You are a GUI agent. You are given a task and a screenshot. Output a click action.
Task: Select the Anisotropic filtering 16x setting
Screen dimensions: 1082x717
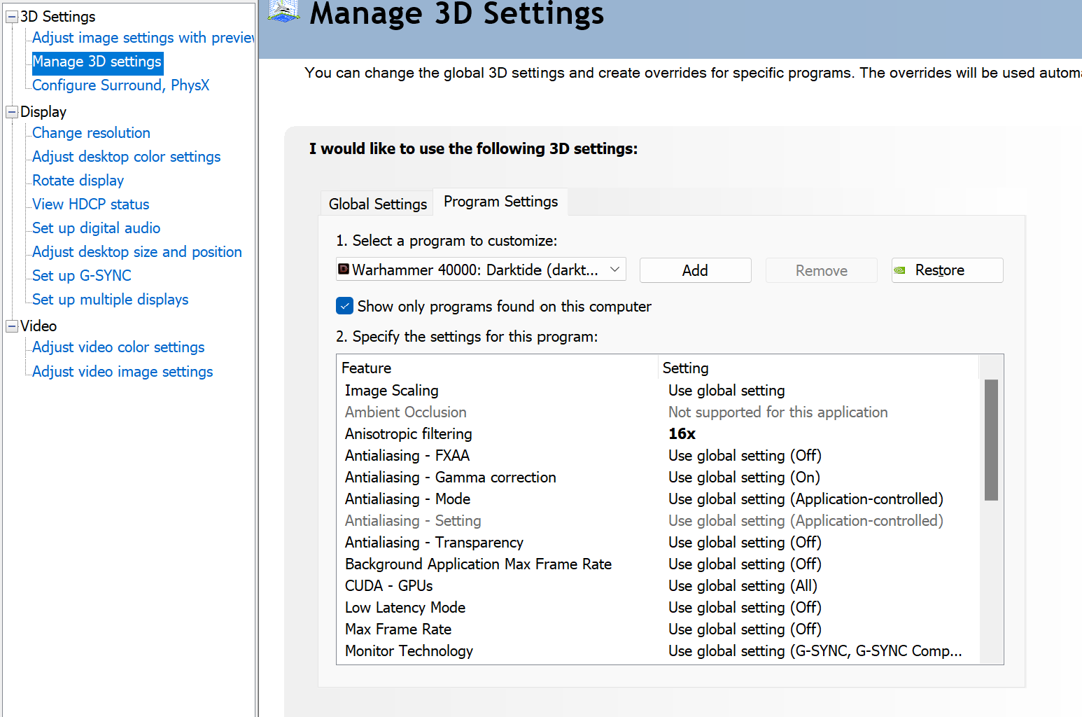[682, 434]
